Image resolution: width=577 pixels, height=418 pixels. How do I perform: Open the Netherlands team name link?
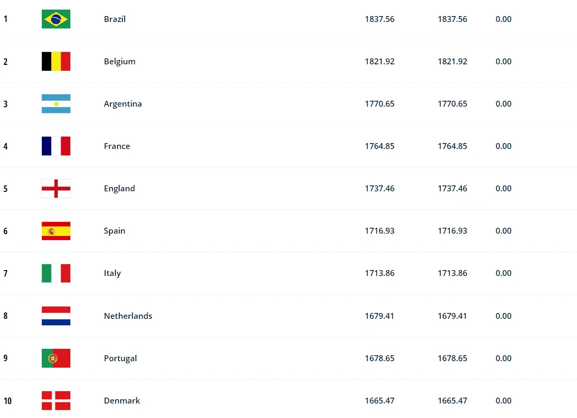(128, 316)
